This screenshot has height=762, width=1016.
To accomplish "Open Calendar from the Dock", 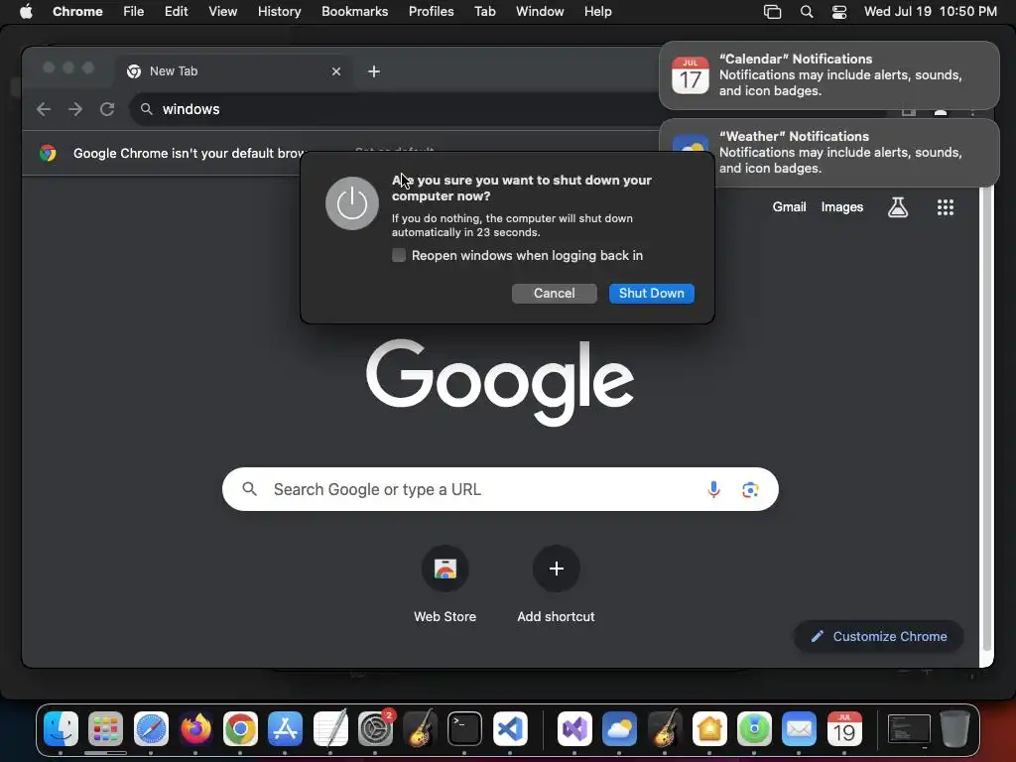I will [844, 729].
